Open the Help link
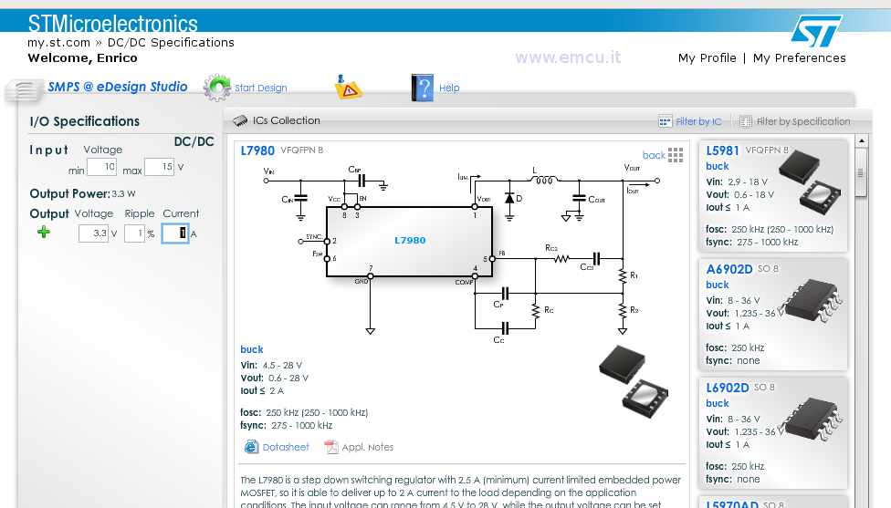Image resolution: width=891 pixels, height=508 pixels. 449,88
